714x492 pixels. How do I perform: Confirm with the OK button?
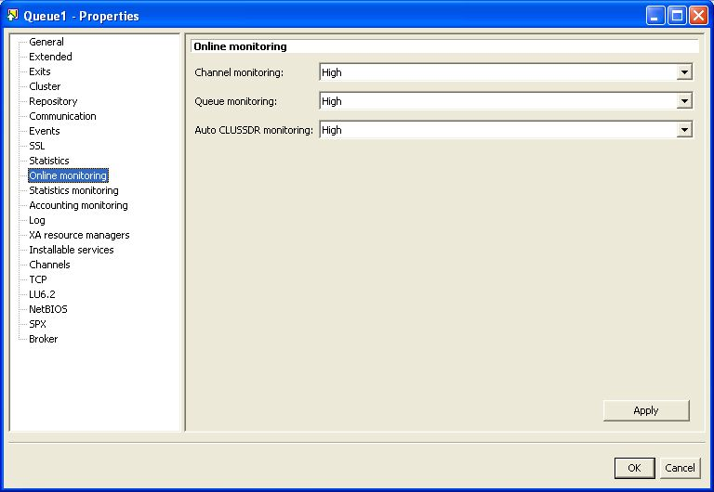634,468
